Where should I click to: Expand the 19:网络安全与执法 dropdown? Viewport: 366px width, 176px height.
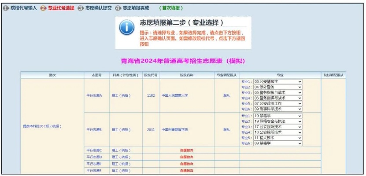pyautogui.click(x=278, y=121)
